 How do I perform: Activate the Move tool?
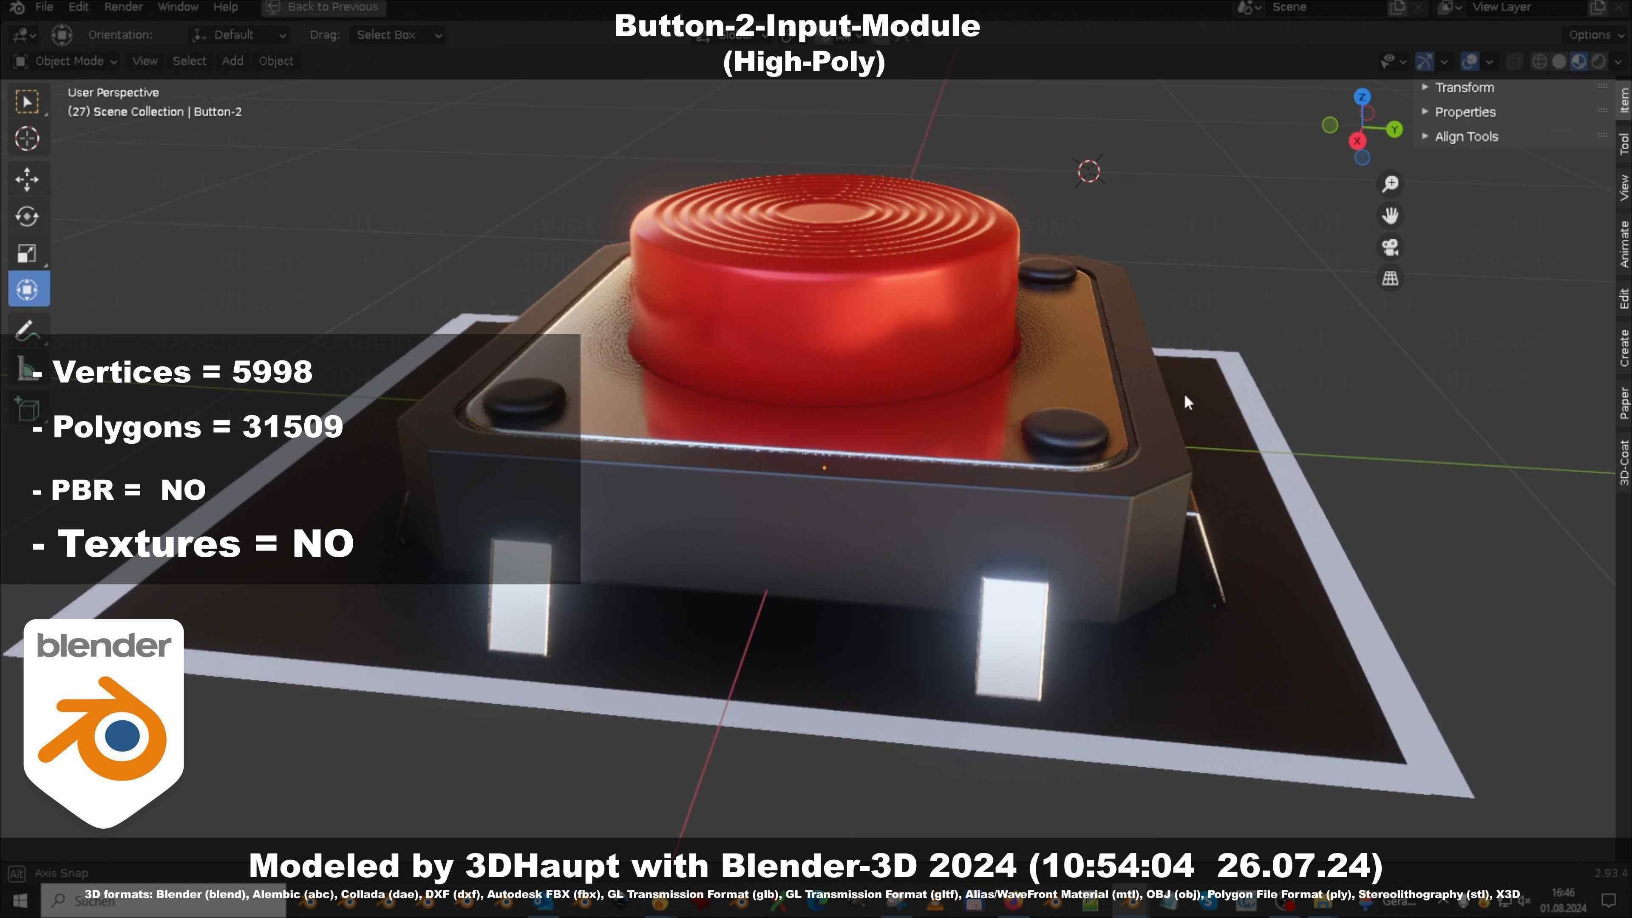[x=27, y=179]
